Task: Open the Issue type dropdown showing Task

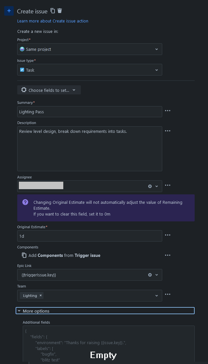Action: (90, 70)
